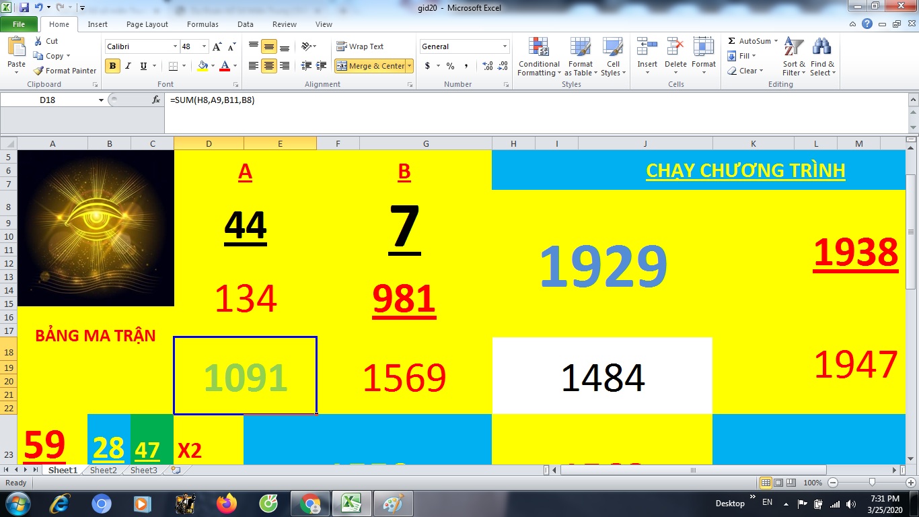The width and height of the screenshot is (919, 517).
Task: Toggle Wrap Text for the cell
Action: pyautogui.click(x=360, y=46)
